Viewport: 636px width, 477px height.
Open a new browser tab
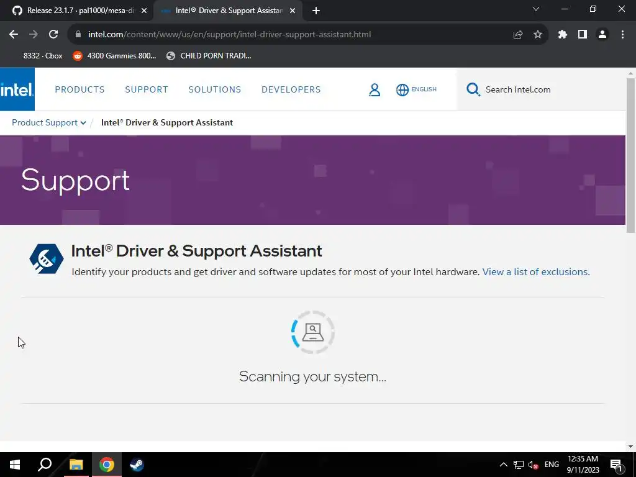tap(316, 11)
